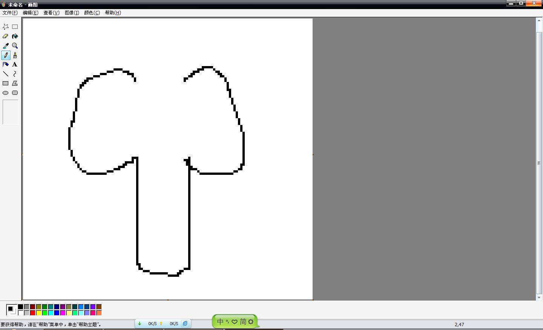
Task: Select the Magnifier tool
Action: [x=15, y=46]
